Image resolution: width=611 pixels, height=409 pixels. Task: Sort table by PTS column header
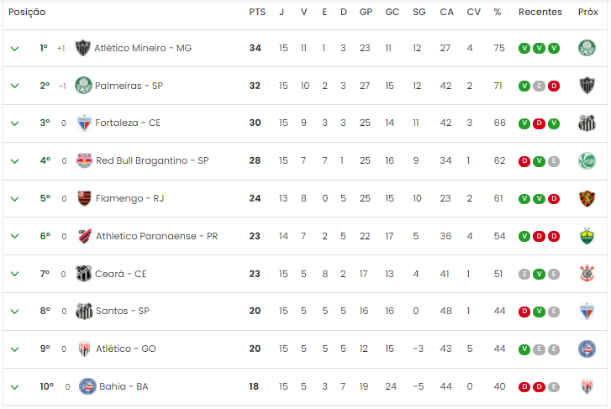tap(257, 12)
